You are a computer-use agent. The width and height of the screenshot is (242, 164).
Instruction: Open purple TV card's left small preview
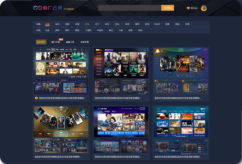coord(107,145)
